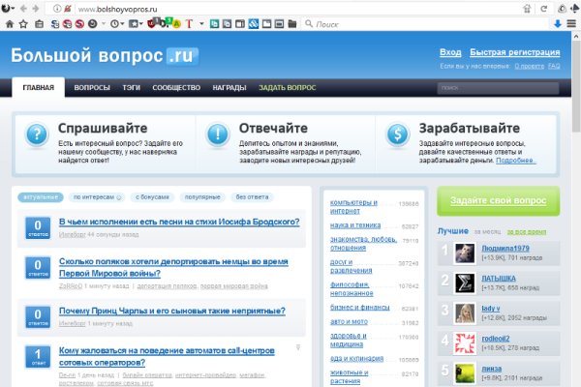Screen dimensions: 581x387
Task: Click the dollar icon beside Зарабатывайте
Action: click(x=396, y=135)
